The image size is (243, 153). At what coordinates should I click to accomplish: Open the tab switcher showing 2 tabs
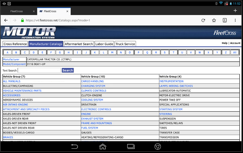coord(225,20)
